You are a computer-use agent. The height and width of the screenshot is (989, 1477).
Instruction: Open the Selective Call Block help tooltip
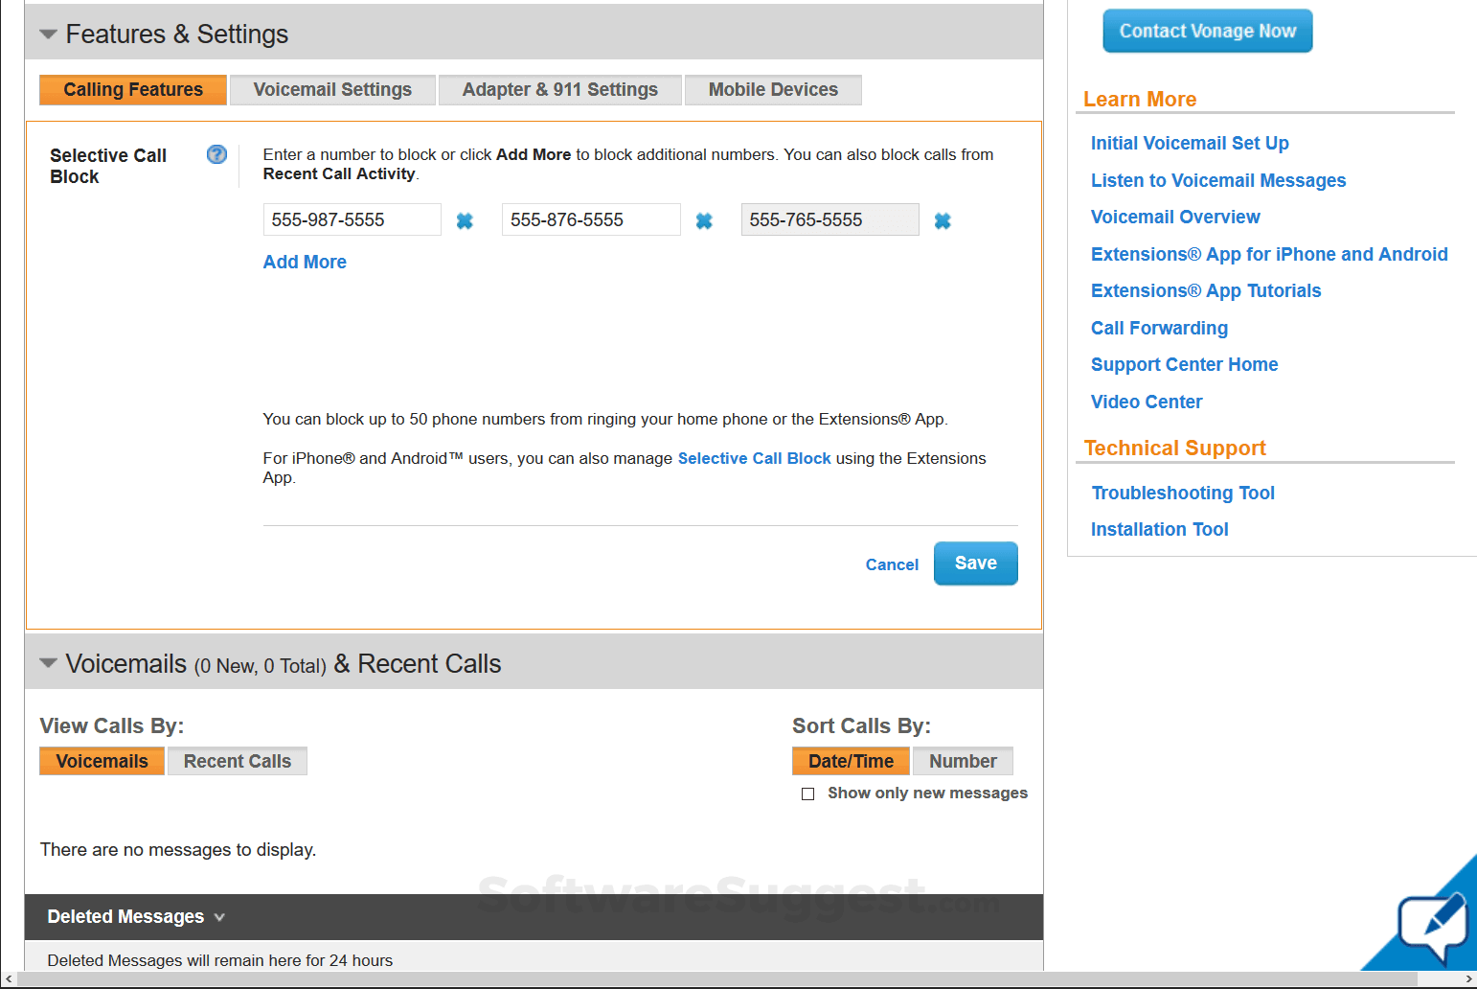216,154
